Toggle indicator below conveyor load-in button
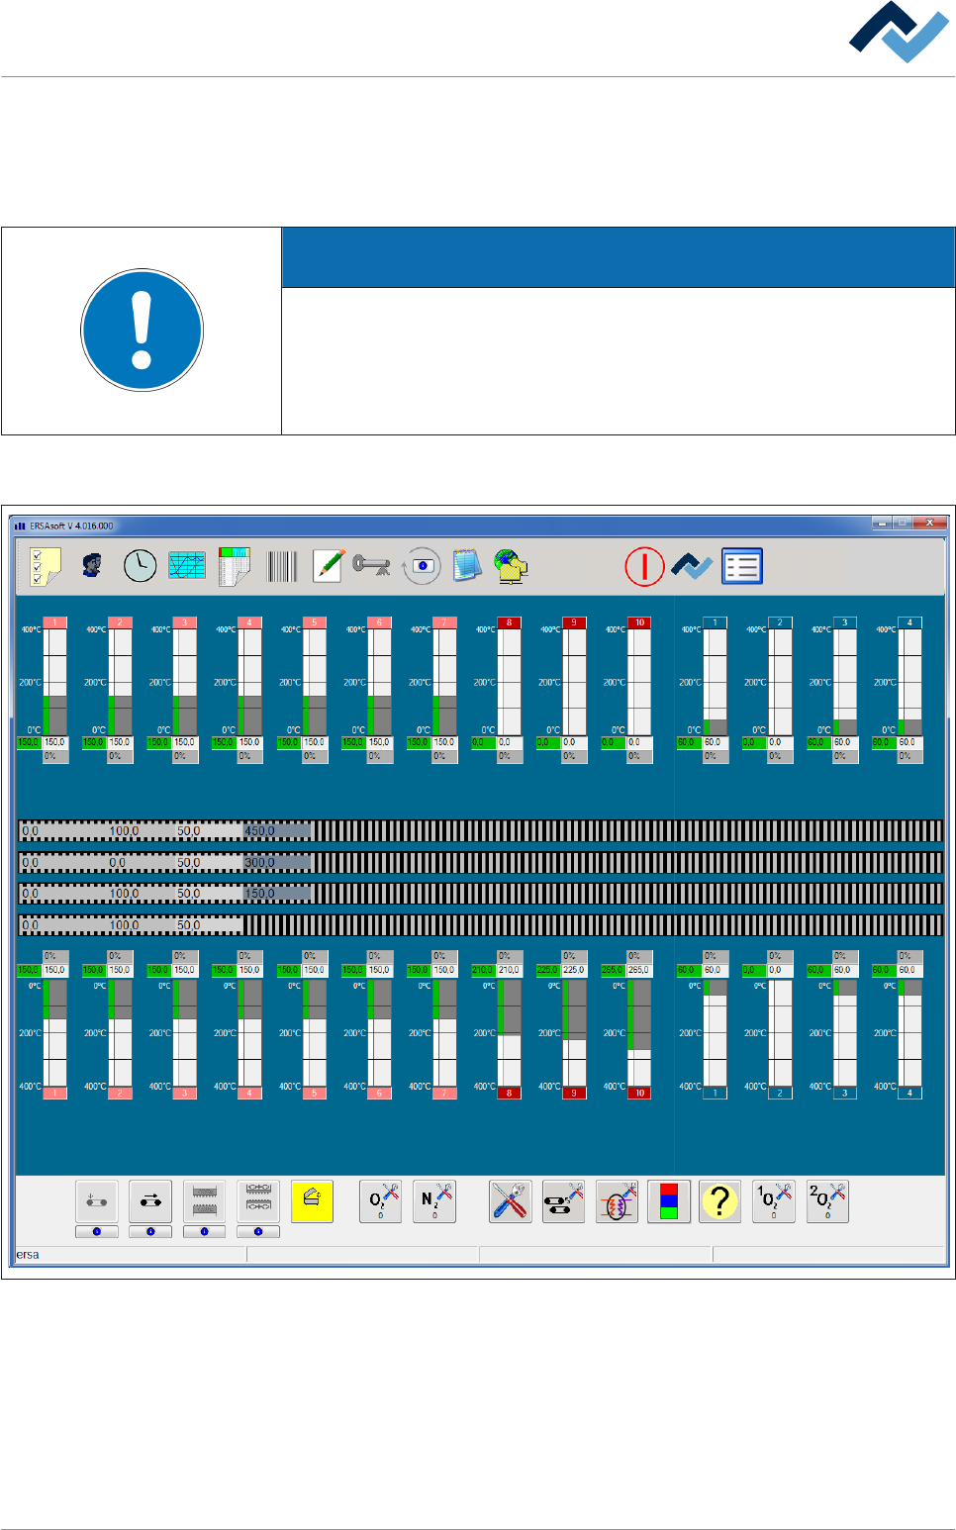 coord(97,1232)
